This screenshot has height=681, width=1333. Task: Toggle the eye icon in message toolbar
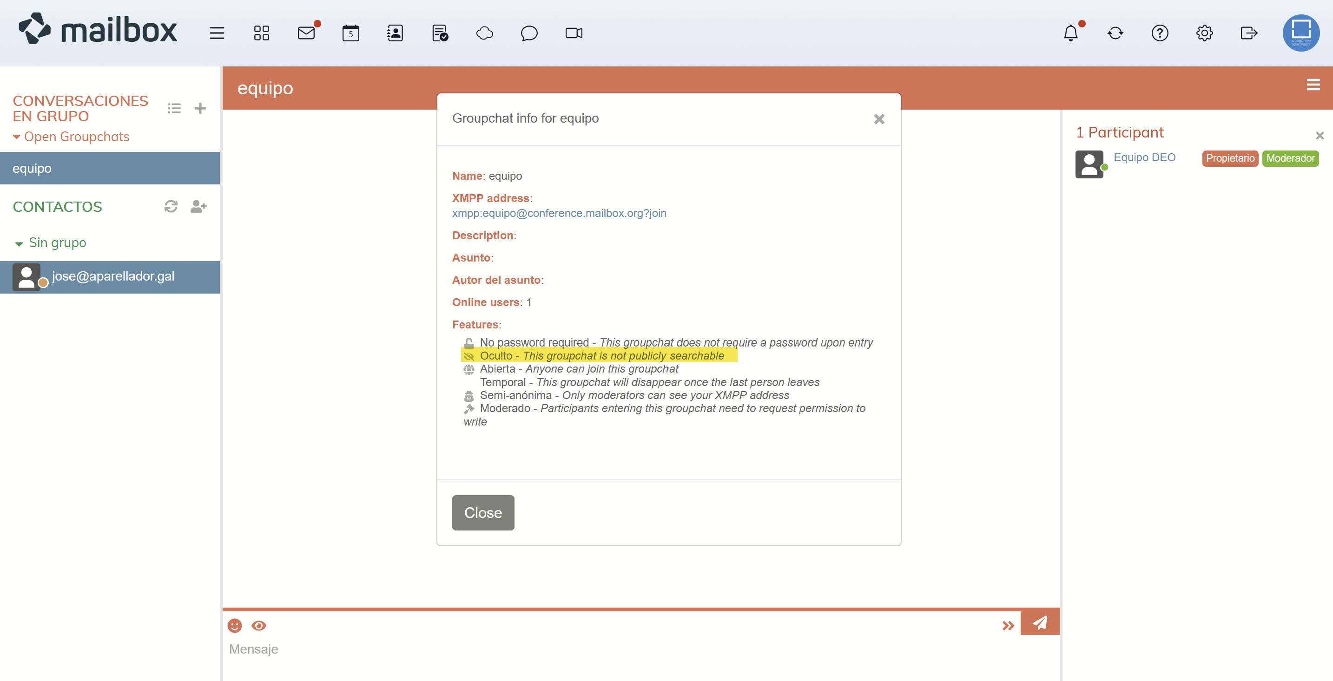pos(259,626)
